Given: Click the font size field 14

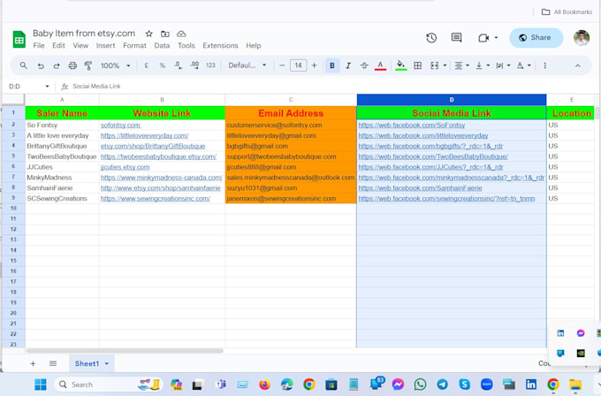Looking at the screenshot, I should coord(298,65).
